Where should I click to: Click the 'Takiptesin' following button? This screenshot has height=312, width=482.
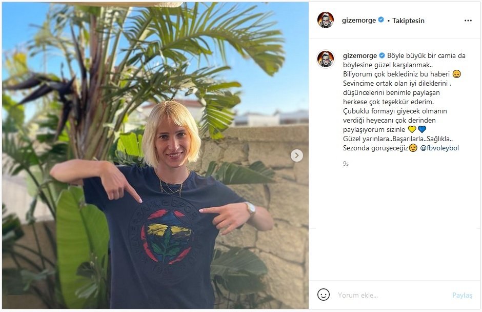click(408, 21)
